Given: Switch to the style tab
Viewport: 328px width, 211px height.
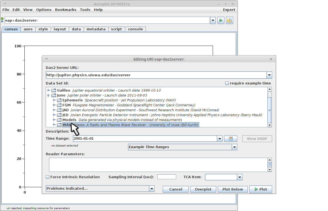Looking at the screenshot, I should 43,29.
